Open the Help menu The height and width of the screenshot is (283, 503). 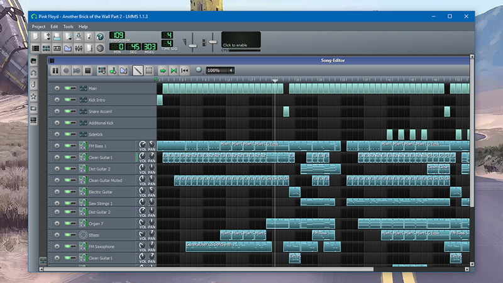point(83,26)
